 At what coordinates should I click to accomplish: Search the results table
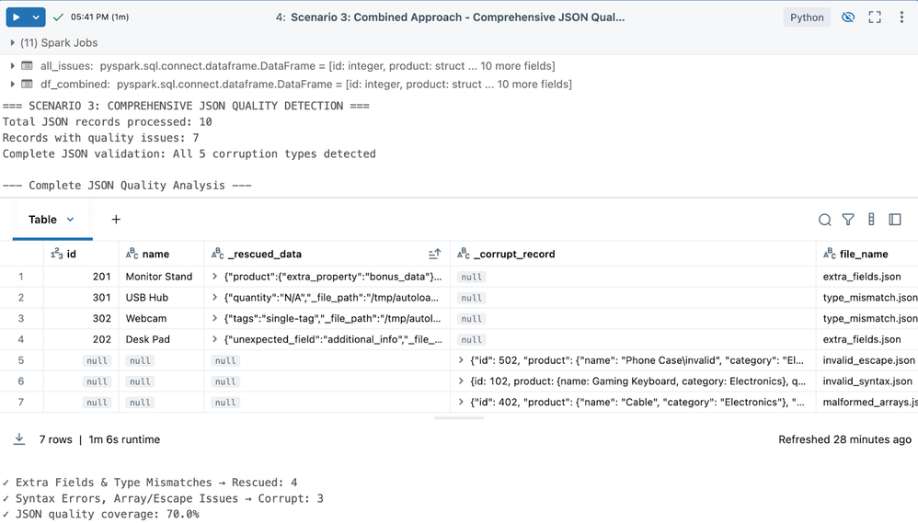coord(824,220)
